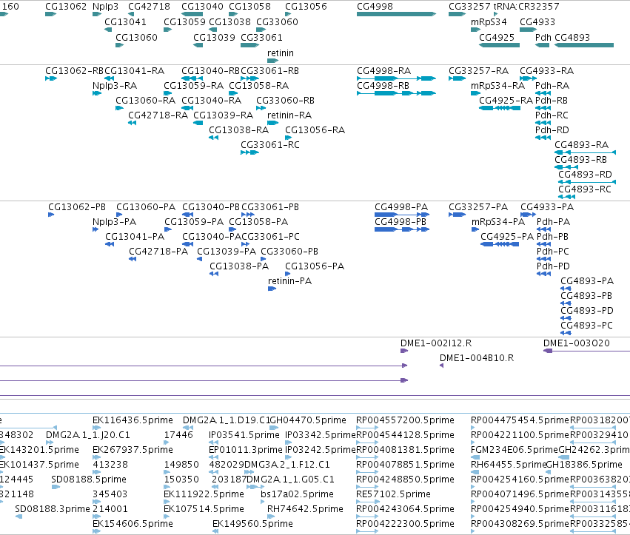The height and width of the screenshot is (535, 630).
Task: Click the CG13062-PB protein label
Action: coord(77,207)
